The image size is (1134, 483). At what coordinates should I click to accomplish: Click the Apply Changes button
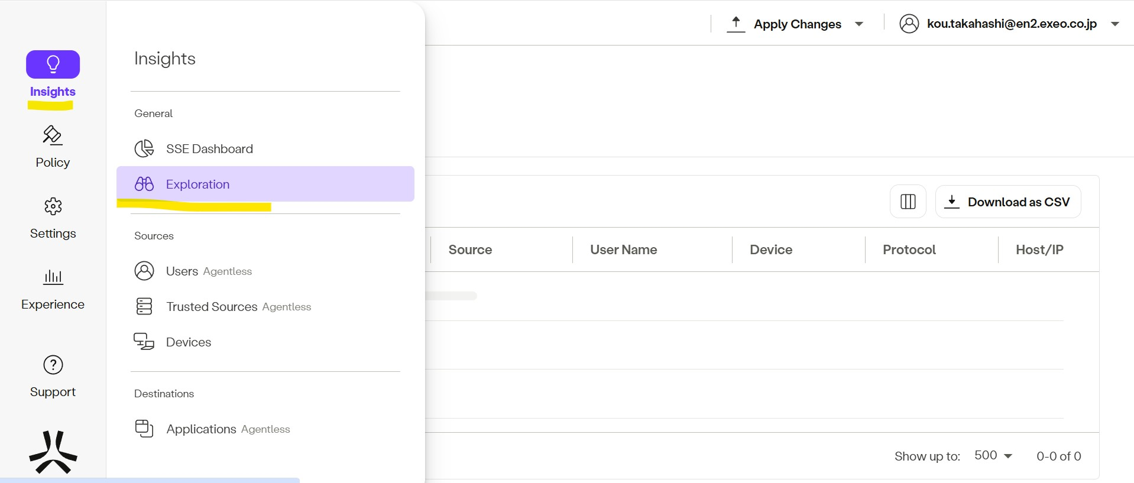pyautogui.click(x=784, y=24)
